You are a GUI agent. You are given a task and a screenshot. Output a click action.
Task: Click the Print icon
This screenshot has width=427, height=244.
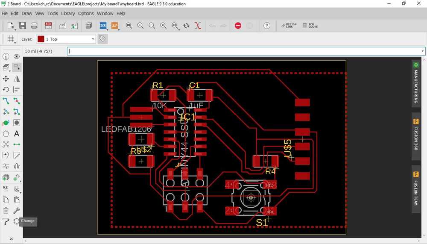coord(34,26)
